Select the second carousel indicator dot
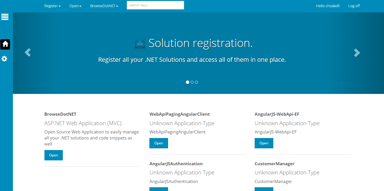This screenshot has height=191, width=384. (192, 82)
